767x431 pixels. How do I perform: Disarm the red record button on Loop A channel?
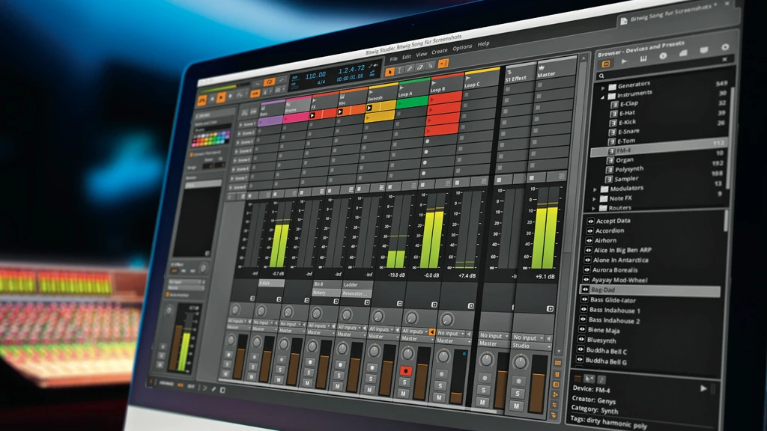tap(405, 370)
